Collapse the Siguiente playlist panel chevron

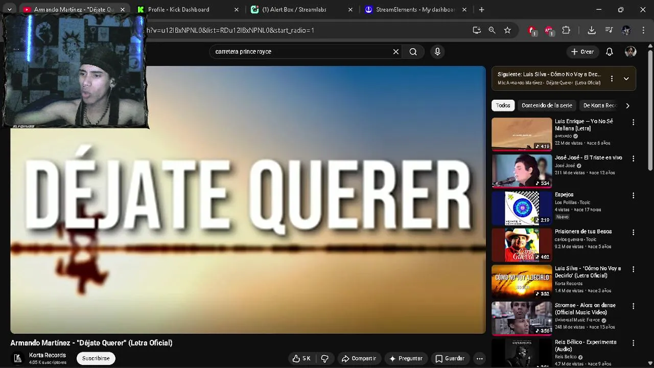pyautogui.click(x=626, y=79)
